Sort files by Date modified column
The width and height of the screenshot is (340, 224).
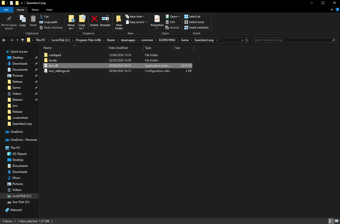[x=118, y=48]
